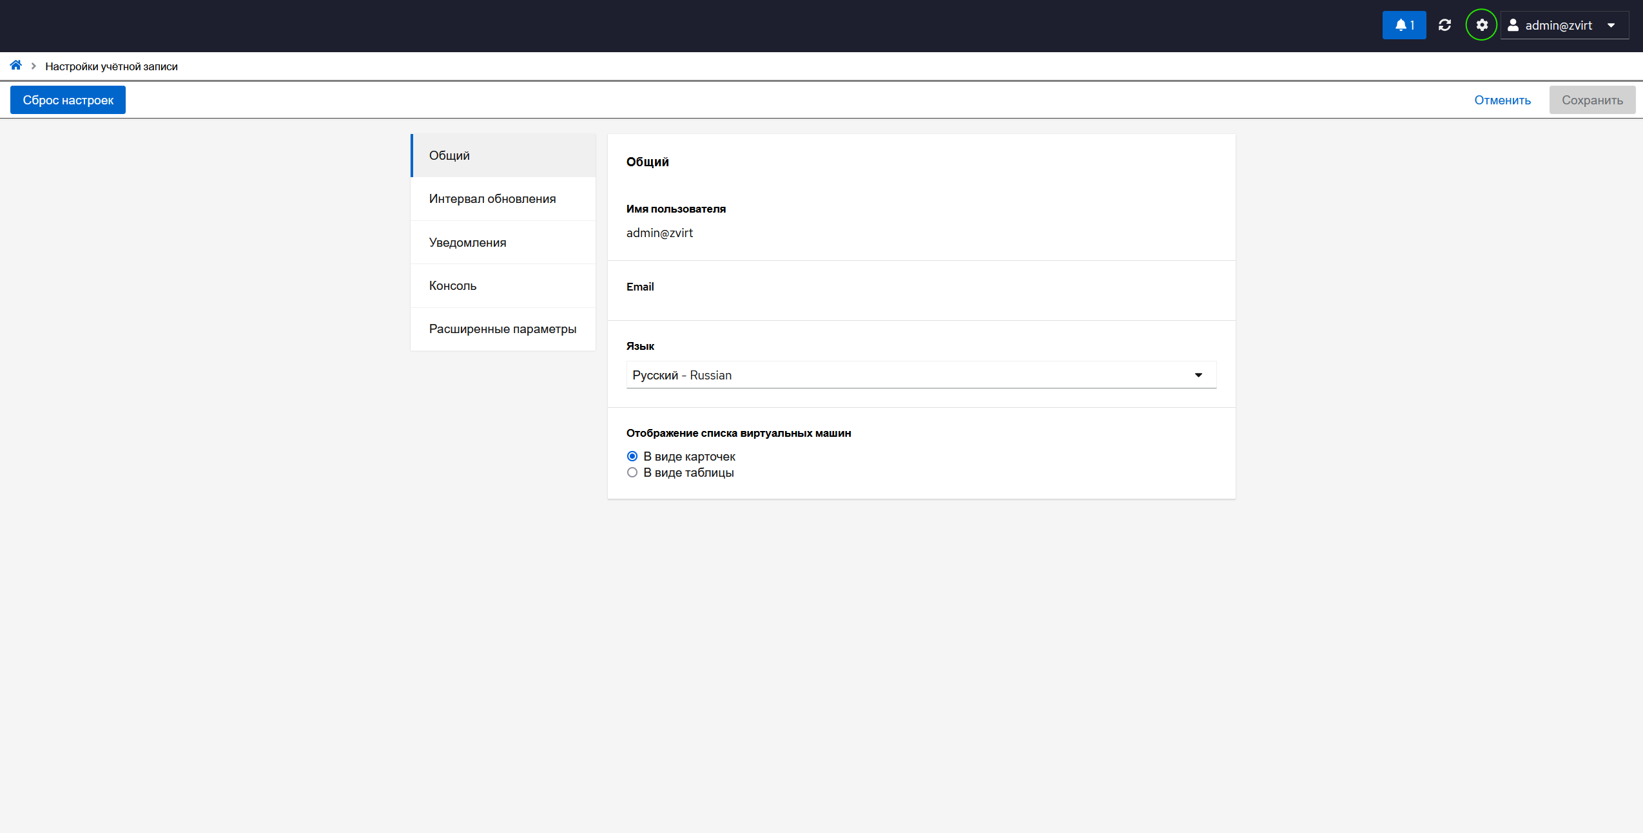Select the В виде таблицы radio option
Viewport: 1643px width, 833px height.
(x=632, y=472)
